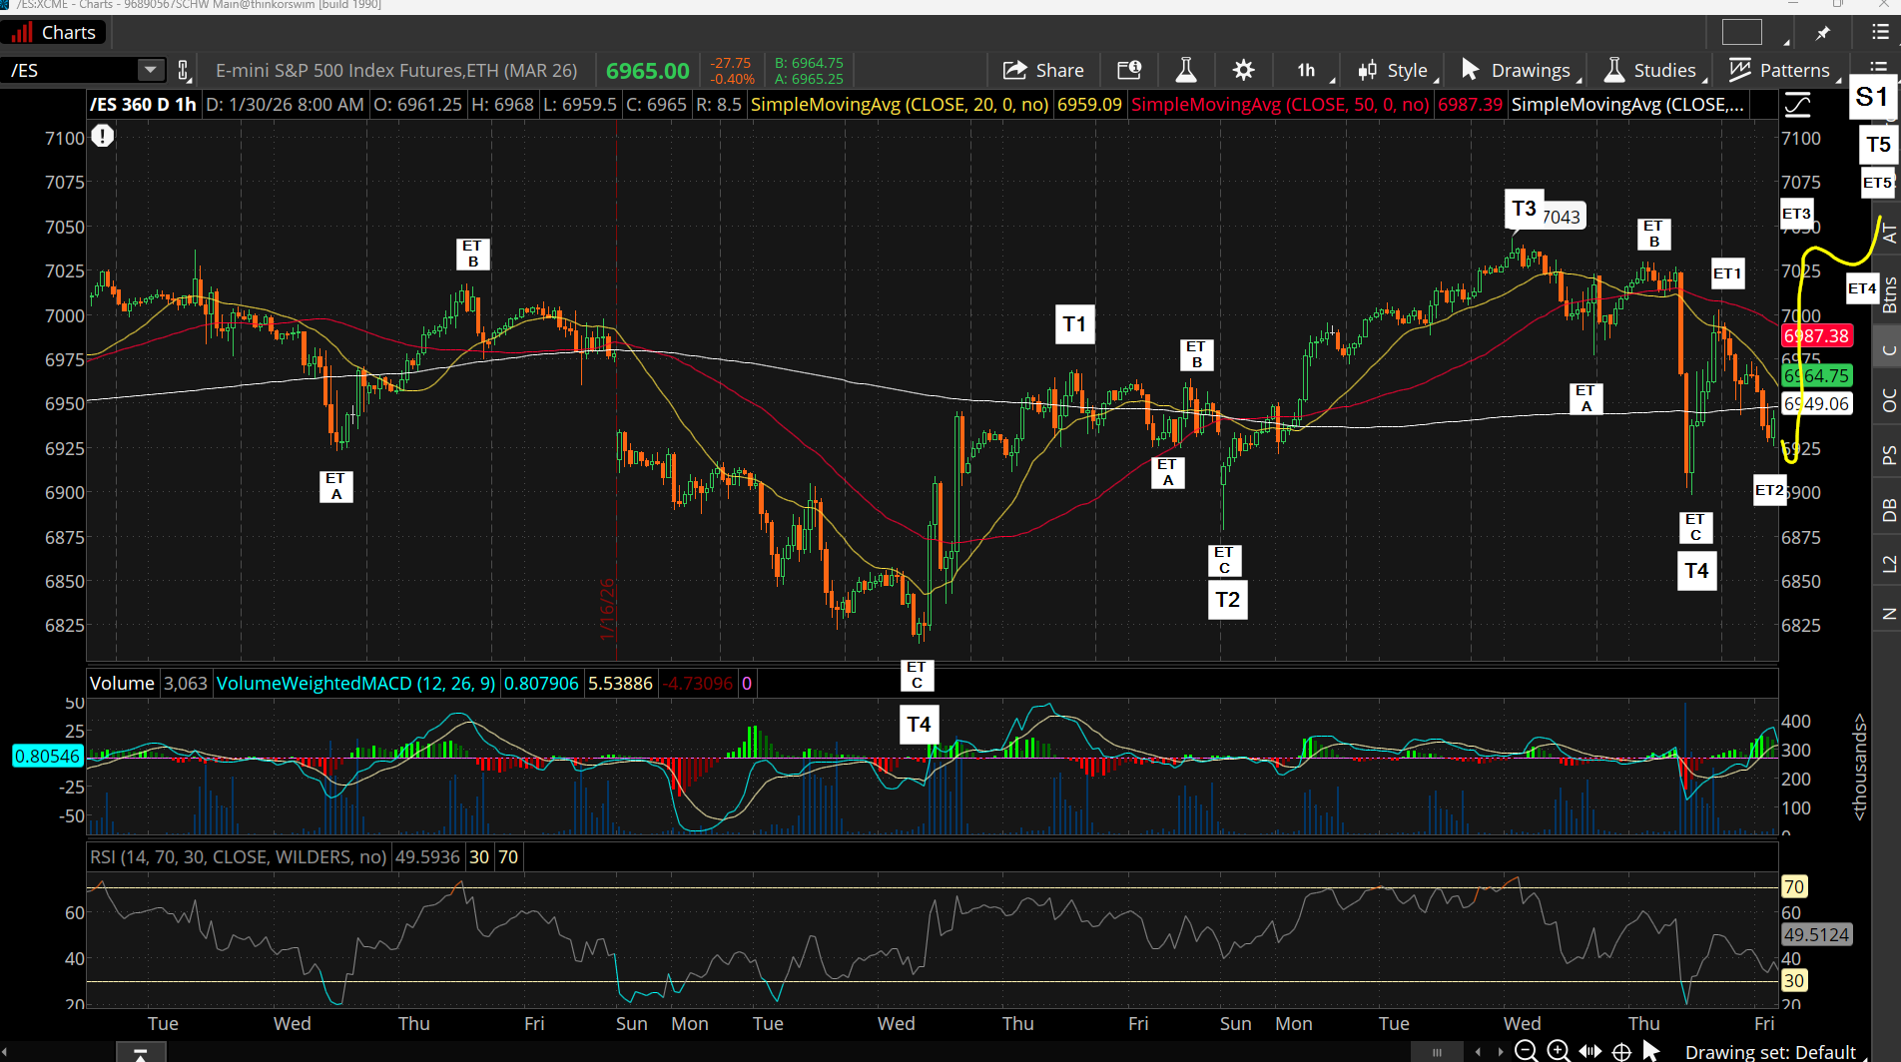Click the zoom out magnifier icon
1901x1062 pixels.
[x=1526, y=1050]
